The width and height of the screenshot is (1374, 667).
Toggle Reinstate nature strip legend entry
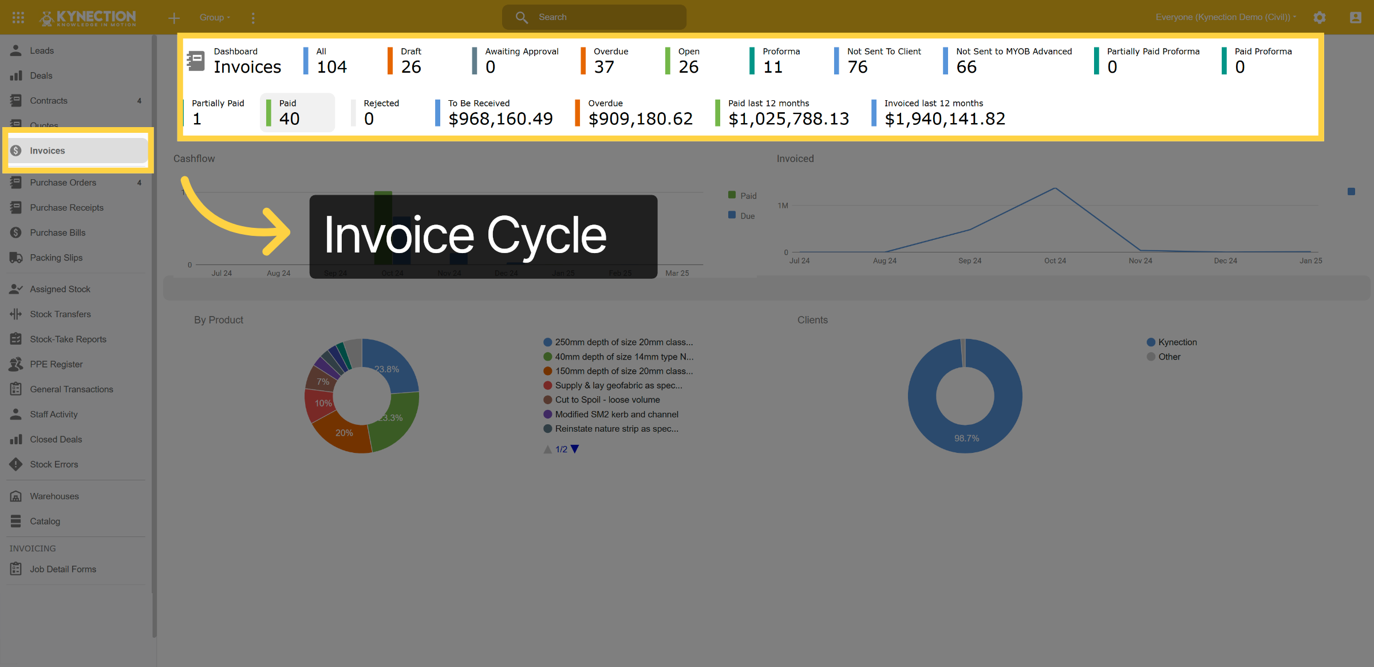pyautogui.click(x=611, y=428)
